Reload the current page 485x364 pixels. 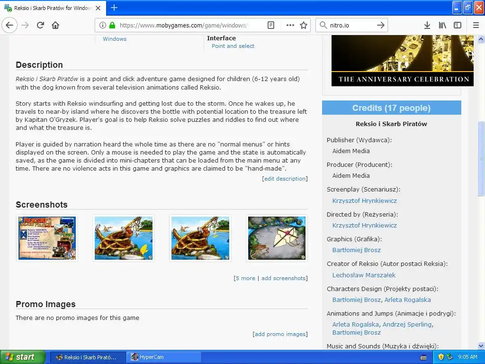point(40,25)
